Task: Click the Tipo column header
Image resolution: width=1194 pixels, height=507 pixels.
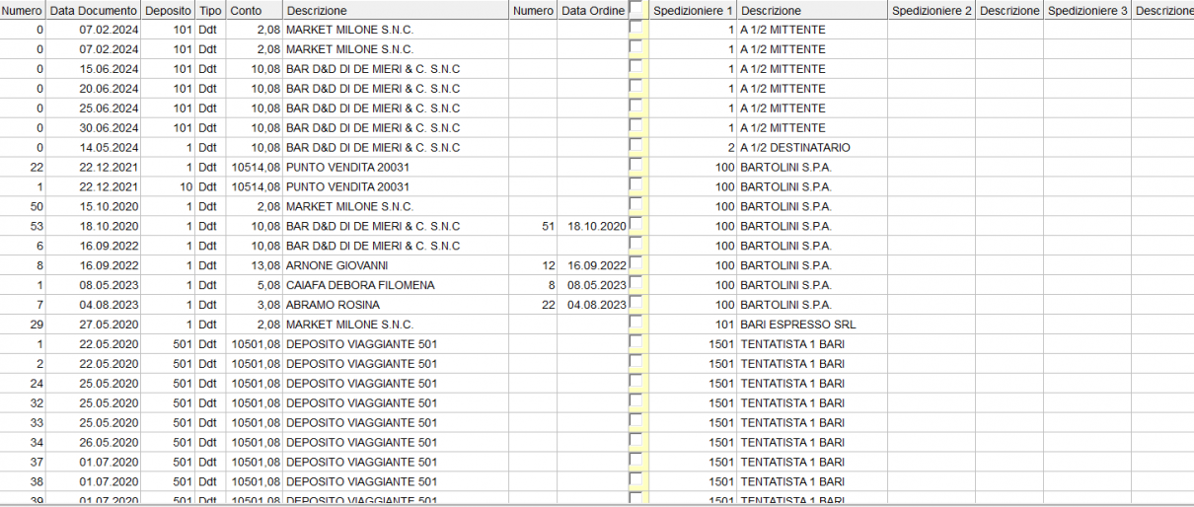Action: [x=210, y=10]
